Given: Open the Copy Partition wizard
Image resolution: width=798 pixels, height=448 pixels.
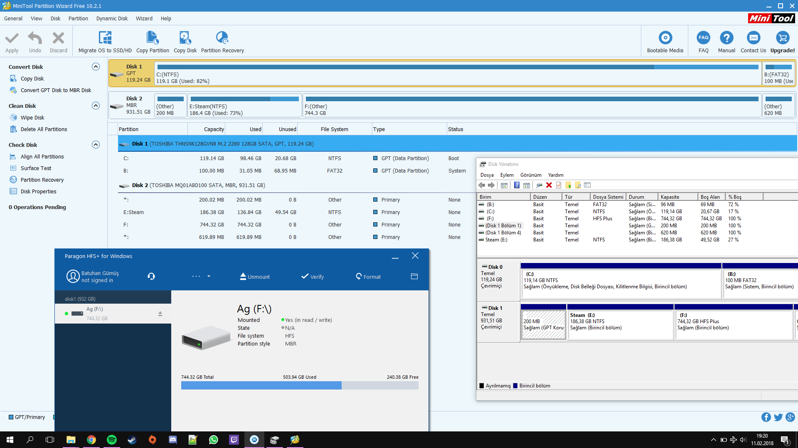Looking at the screenshot, I should [153, 38].
